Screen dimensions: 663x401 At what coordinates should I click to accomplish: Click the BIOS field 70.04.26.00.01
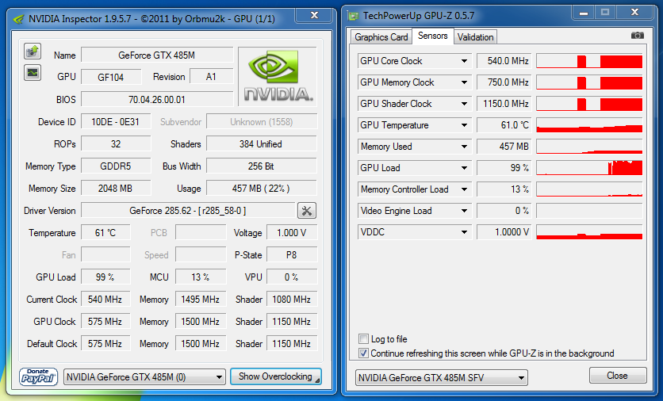[x=157, y=99]
